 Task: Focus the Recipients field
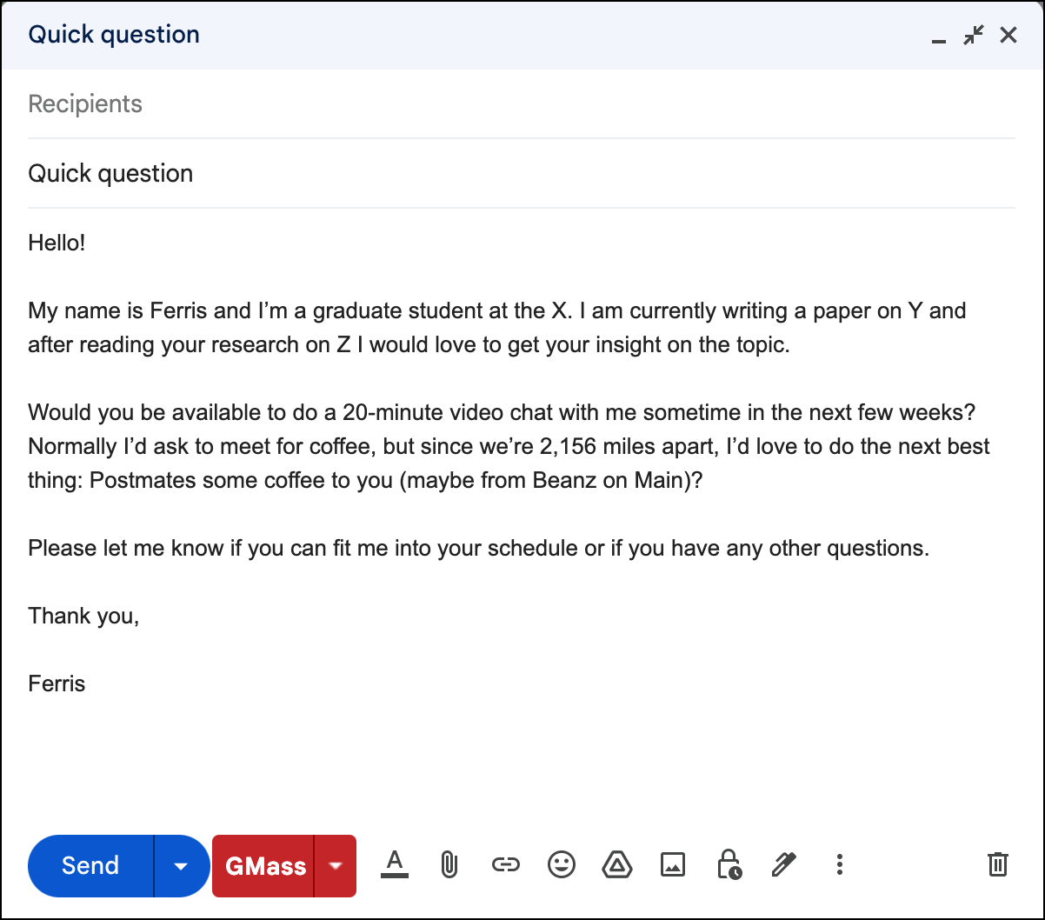point(522,104)
